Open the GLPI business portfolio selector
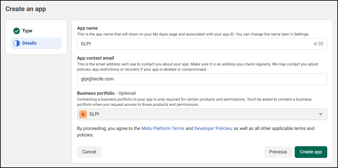Image resolution: width=338 pixels, height=168 pixels. tap(202, 114)
